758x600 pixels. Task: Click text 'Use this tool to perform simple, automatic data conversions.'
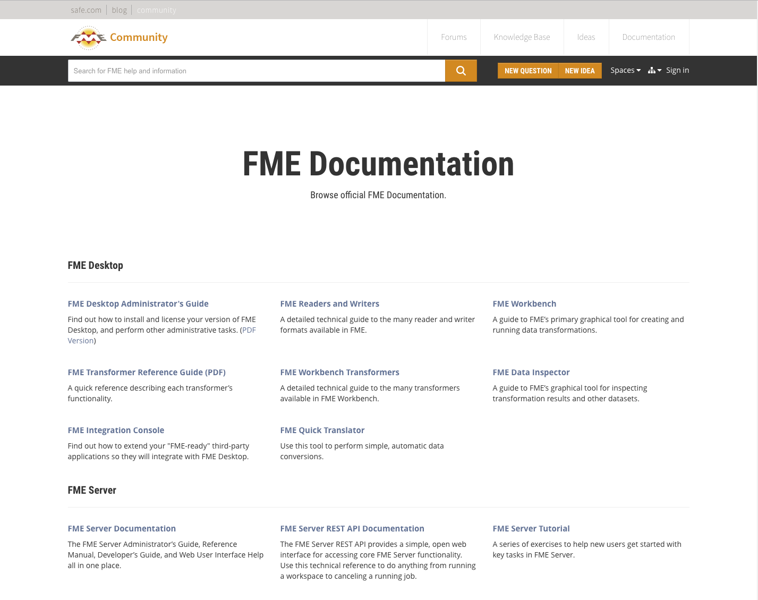(362, 451)
